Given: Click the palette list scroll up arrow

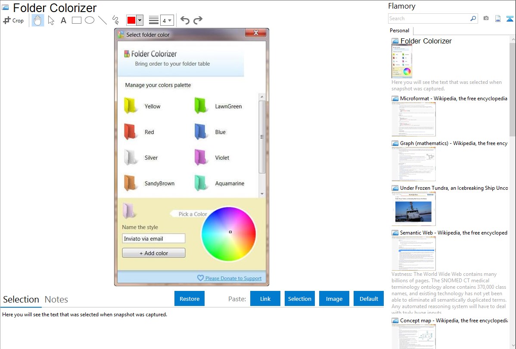Looking at the screenshot, I should coord(262,97).
